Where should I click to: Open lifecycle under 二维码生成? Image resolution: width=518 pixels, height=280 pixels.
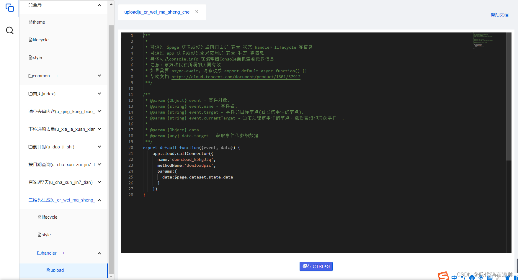coord(48,217)
